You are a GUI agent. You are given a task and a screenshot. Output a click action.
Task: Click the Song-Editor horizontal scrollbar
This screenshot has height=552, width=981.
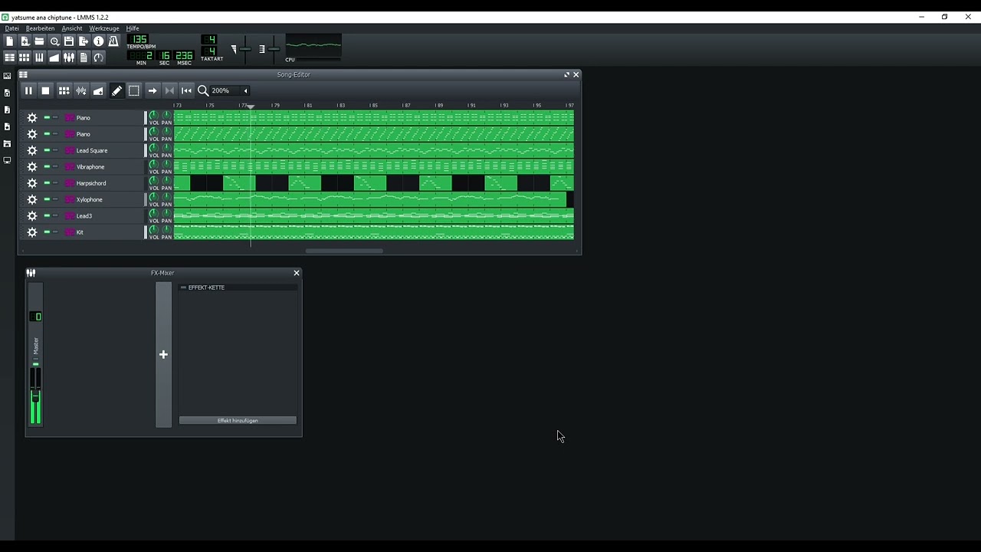pos(344,251)
